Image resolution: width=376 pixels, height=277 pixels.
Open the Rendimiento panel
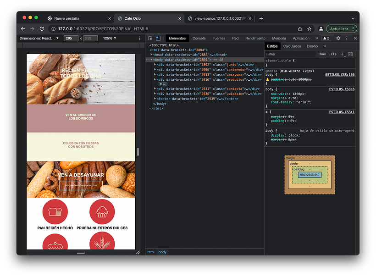[255, 38]
